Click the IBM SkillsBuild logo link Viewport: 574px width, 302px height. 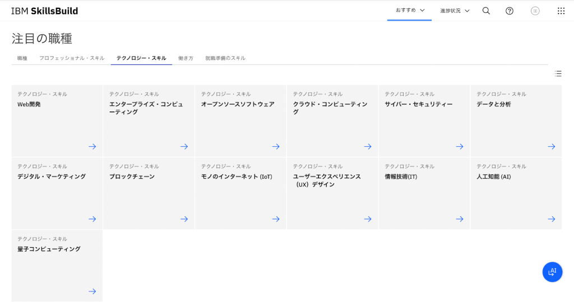[44, 11]
